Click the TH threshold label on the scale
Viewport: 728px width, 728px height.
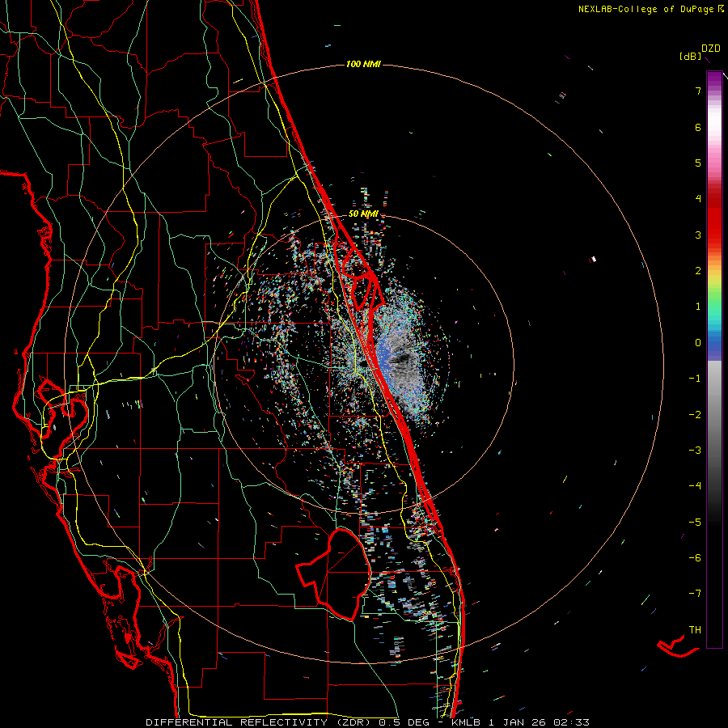[695, 630]
